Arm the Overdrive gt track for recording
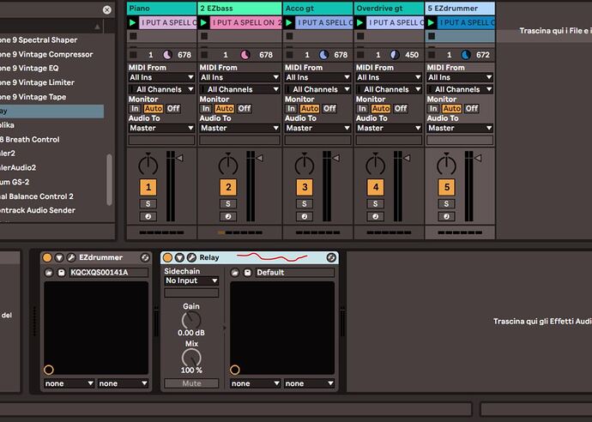The image size is (592, 422). (375, 217)
